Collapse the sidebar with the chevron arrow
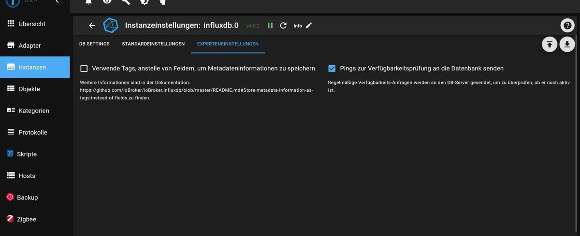 coord(57,1)
